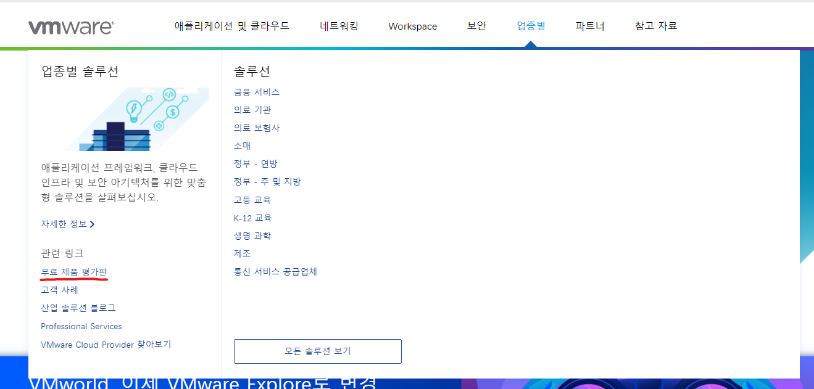This screenshot has height=389, width=814.
Task: Select the 제조 solution
Action: pyautogui.click(x=243, y=253)
